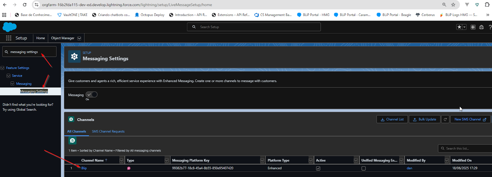Screen dimensions: 492x177
Task: Turn off the Messaging toggle
Action: pos(91,94)
